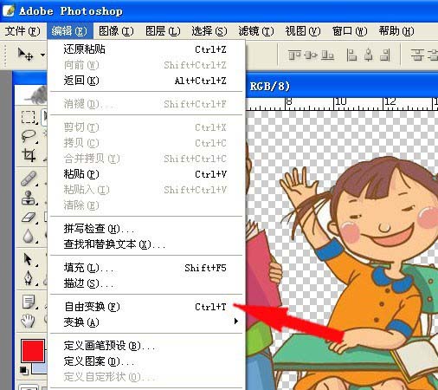Open the 选择(S) menu
The height and width of the screenshot is (390, 438).
209,31
